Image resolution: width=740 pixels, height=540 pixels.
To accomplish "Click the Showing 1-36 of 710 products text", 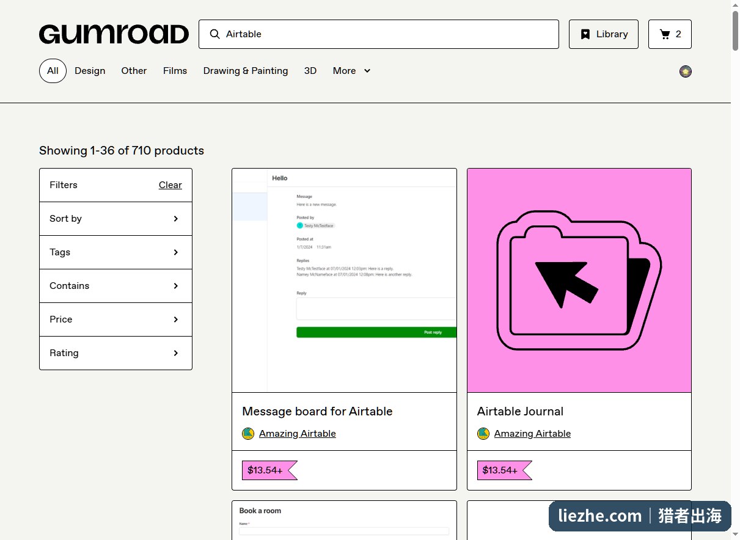I will coord(122,151).
